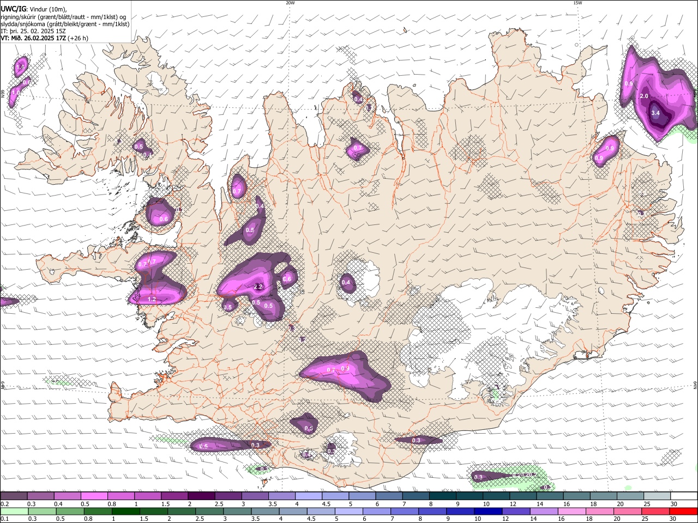Click the 20W longitude label at the top
698x523 pixels.
(x=290, y=3)
